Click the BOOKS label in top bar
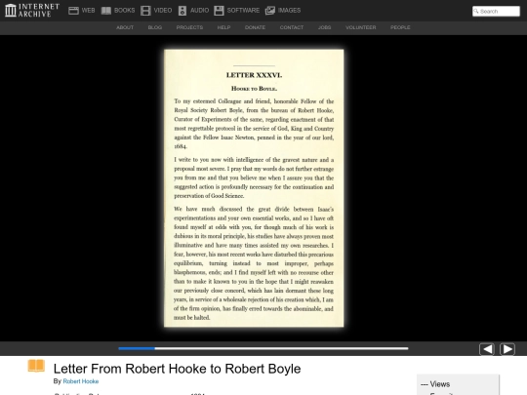The image size is (527, 395). click(x=124, y=11)
